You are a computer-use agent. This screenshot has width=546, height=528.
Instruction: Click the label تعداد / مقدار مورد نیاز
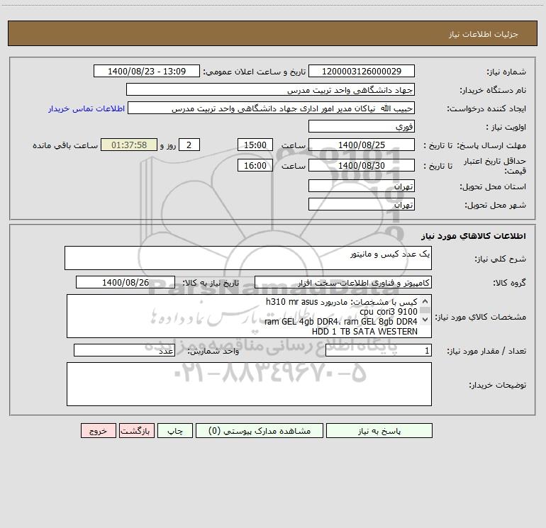[x=486, y=352]
